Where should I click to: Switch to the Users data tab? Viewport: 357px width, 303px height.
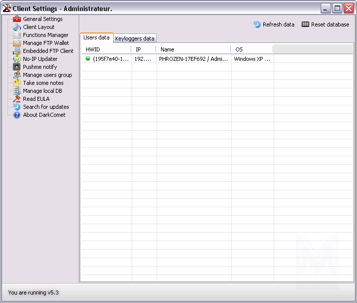96,38
